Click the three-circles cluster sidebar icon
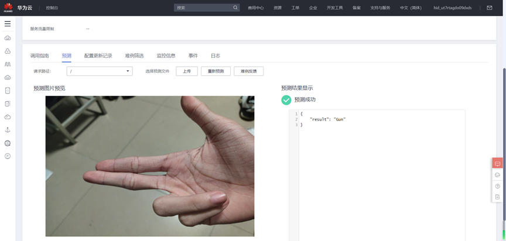The height and width of the screenshot is (241, 506). click(x=8, y=51)
